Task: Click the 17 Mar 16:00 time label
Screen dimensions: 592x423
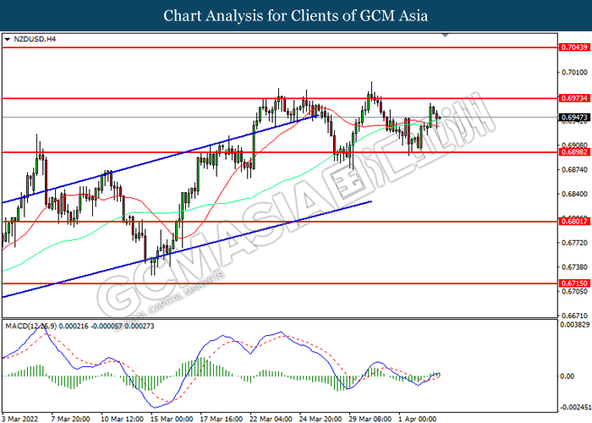Action: [222, 419]
